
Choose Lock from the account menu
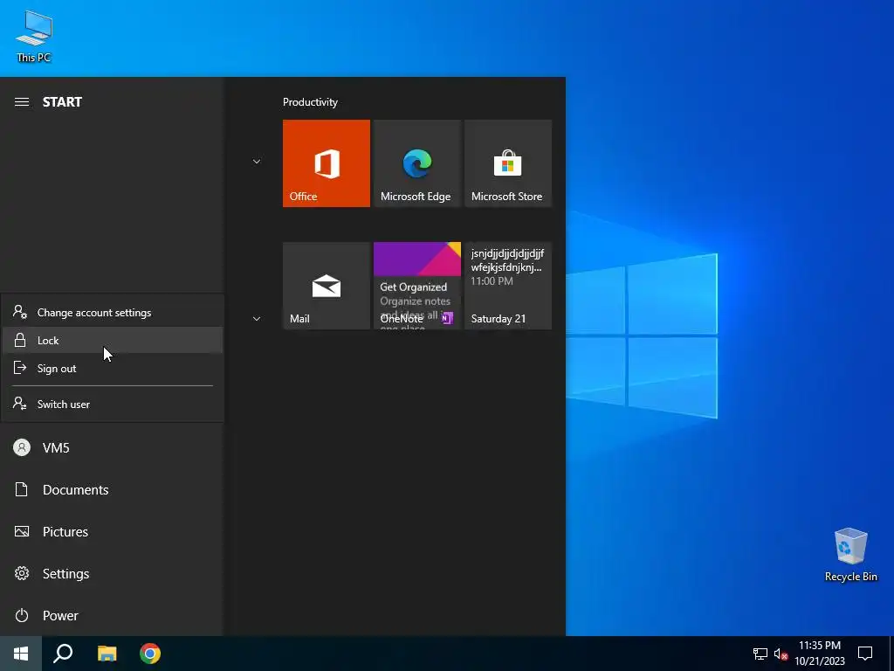[113, 340]
